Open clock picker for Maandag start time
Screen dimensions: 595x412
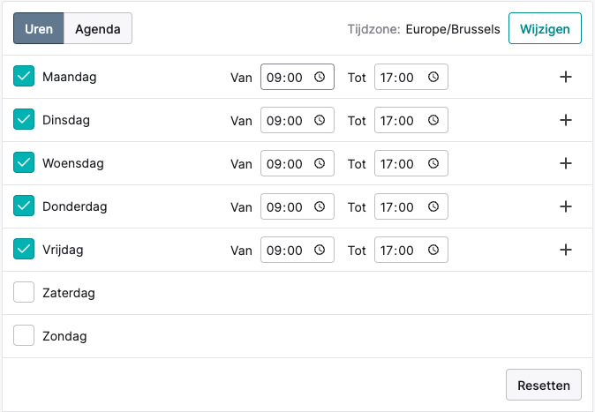pyautogui.click(x=320, y=77)
